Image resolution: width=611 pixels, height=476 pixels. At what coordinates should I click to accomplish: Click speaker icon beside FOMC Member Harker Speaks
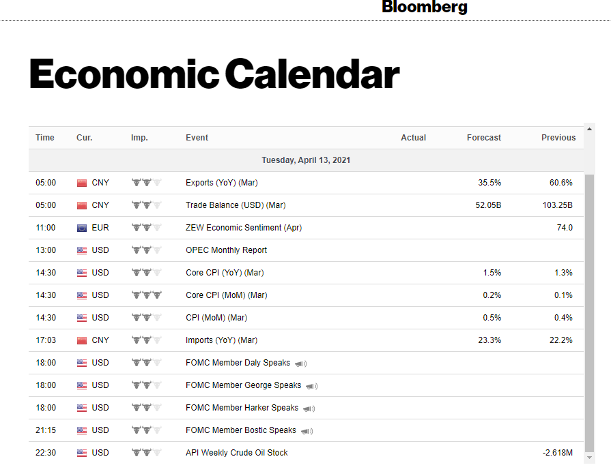point(309,408)
